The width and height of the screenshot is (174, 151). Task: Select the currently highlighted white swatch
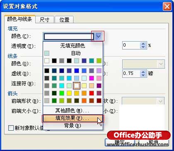click(x=77, y=86)
